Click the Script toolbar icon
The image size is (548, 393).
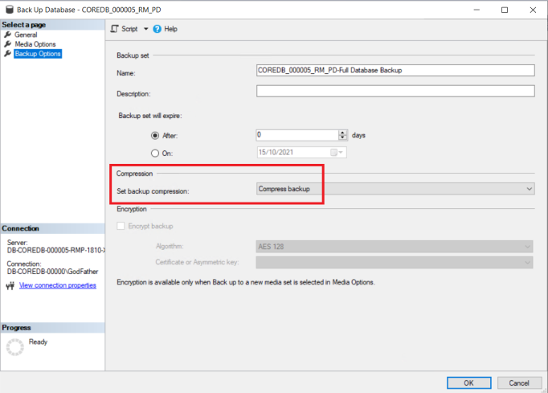114,29
